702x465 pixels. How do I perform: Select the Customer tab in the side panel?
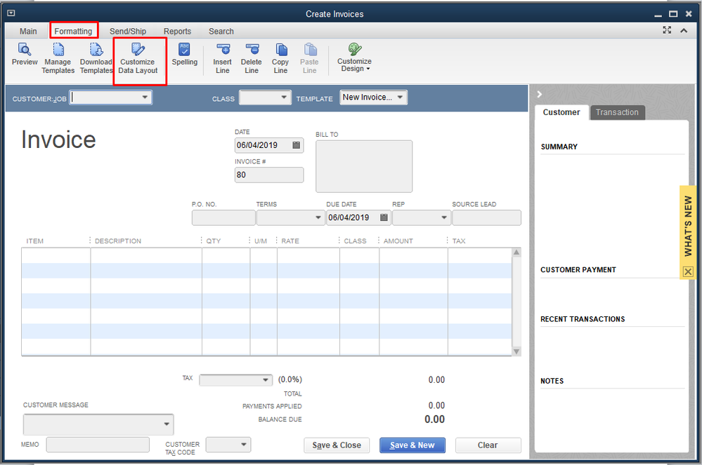coord(561,112)
